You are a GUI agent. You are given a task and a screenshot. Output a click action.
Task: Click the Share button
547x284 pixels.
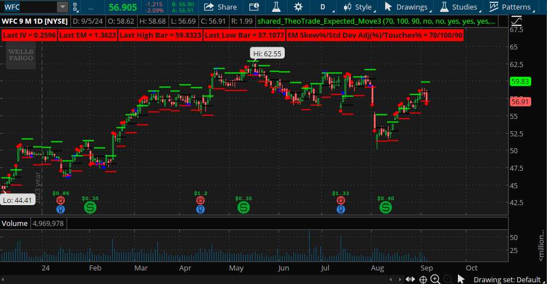pos(220,7)
